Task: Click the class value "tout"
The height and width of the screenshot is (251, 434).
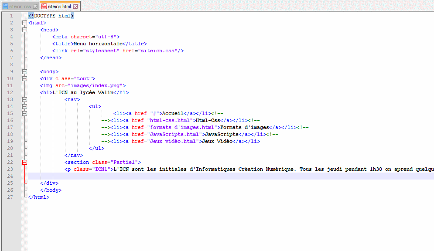Action: [83, 78]
